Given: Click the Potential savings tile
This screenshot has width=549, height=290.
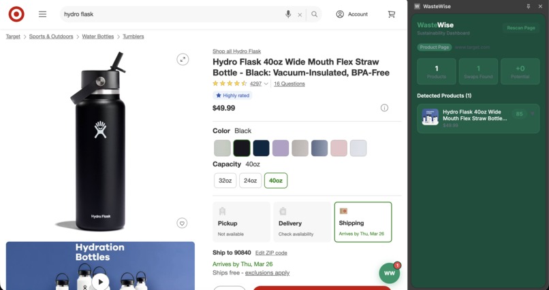Looking at the screenshot, I should click(520, 71).
